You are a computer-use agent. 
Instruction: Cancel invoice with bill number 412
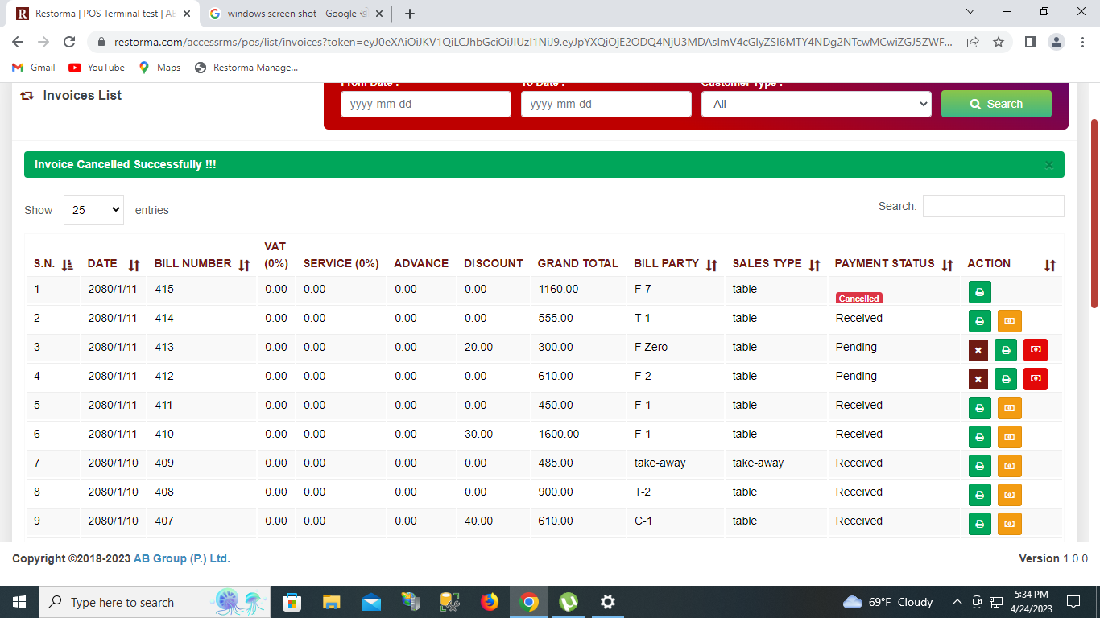tap(978, 379)
